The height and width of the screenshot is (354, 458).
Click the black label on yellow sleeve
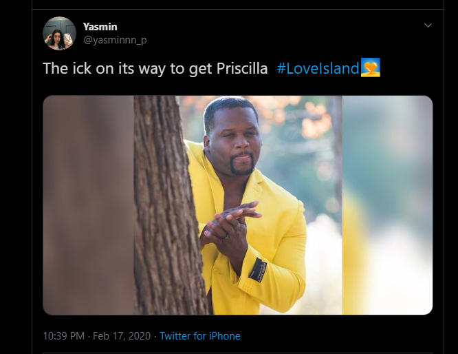tap(258, 270)
